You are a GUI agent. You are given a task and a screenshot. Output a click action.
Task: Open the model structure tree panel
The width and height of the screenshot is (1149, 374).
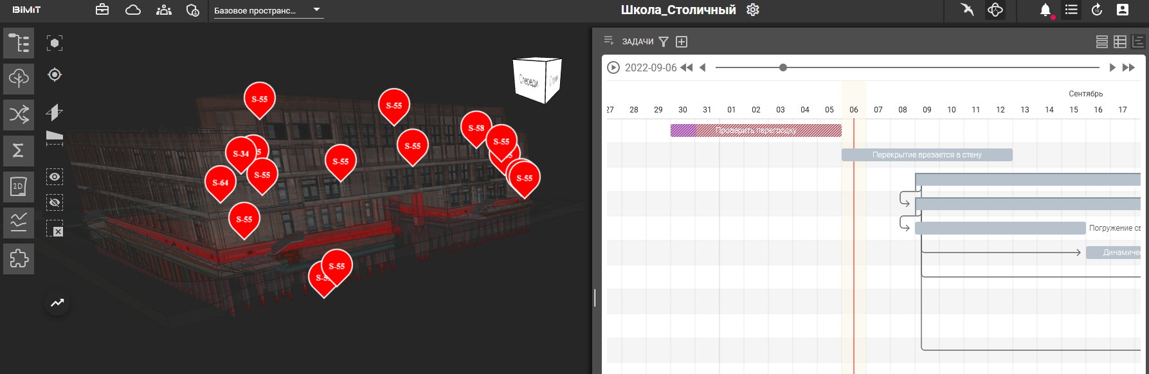[19, 43]
